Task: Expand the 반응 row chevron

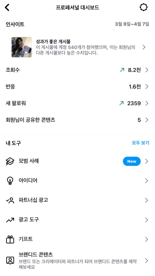Action: [x=147, y=87]
